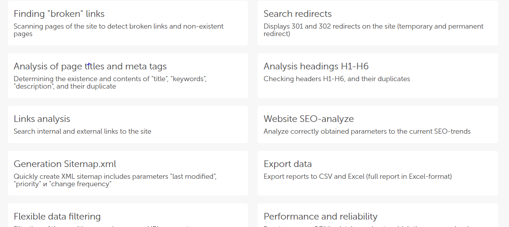Open Analysis of page titles and meta tags
This screenshot has width=509, height=227.
coord(90,66)
